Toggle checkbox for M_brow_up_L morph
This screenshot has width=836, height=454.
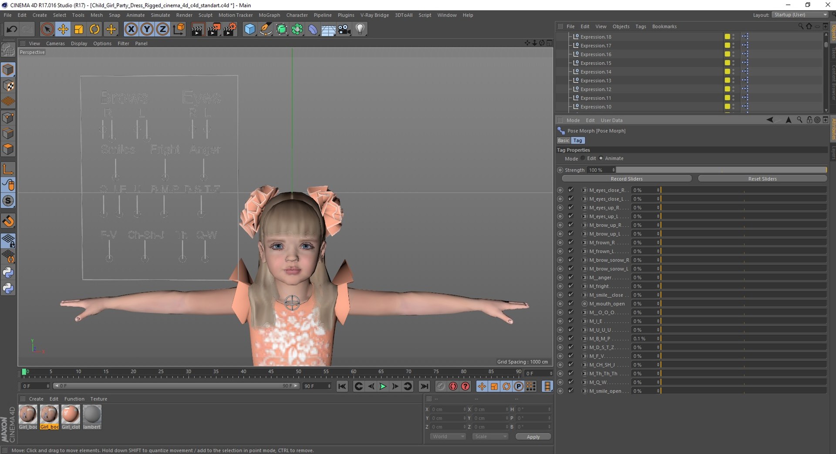point(571,233)
